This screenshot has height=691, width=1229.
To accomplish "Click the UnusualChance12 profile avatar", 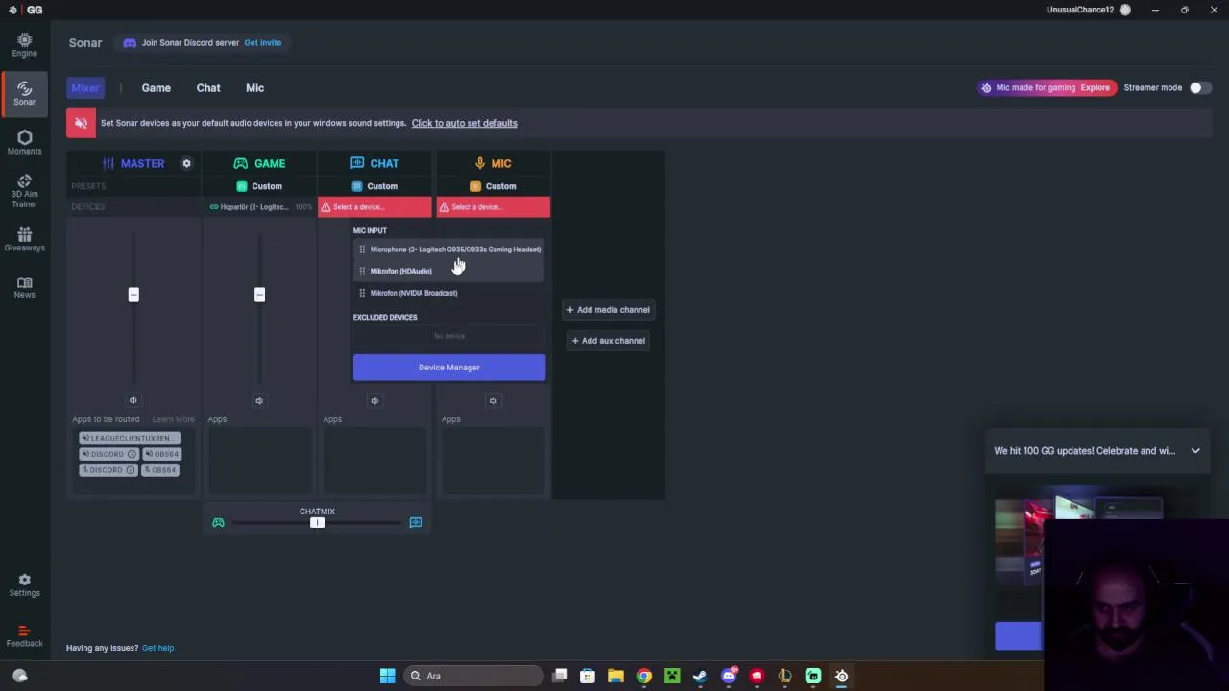I will [1125, 10].
